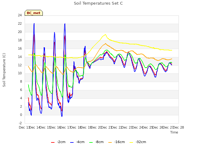Click the orange -16cm legend color marker
This screenshot has height=148, width=197.
pyautogui.click(x=110, y=142)
